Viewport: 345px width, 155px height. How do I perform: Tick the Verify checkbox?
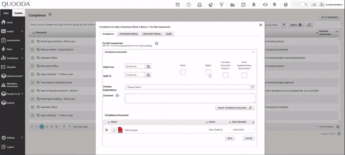coord(183,72)
